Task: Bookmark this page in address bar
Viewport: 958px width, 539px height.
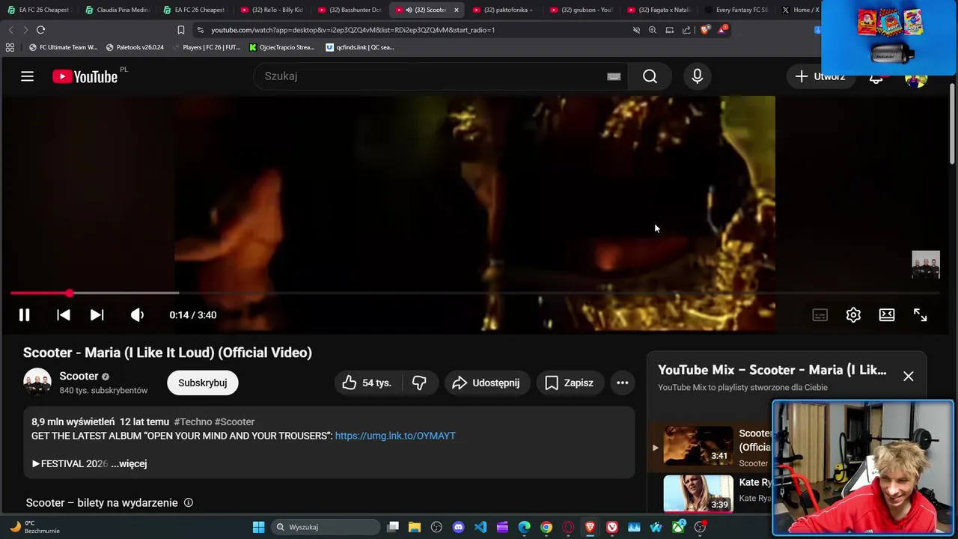Action: click(181, 30)
